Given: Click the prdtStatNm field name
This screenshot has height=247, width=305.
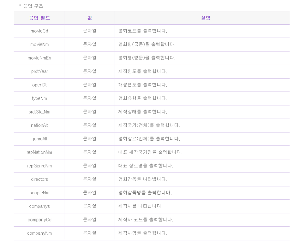Looking at the screenshot, I should coord(39,112).
